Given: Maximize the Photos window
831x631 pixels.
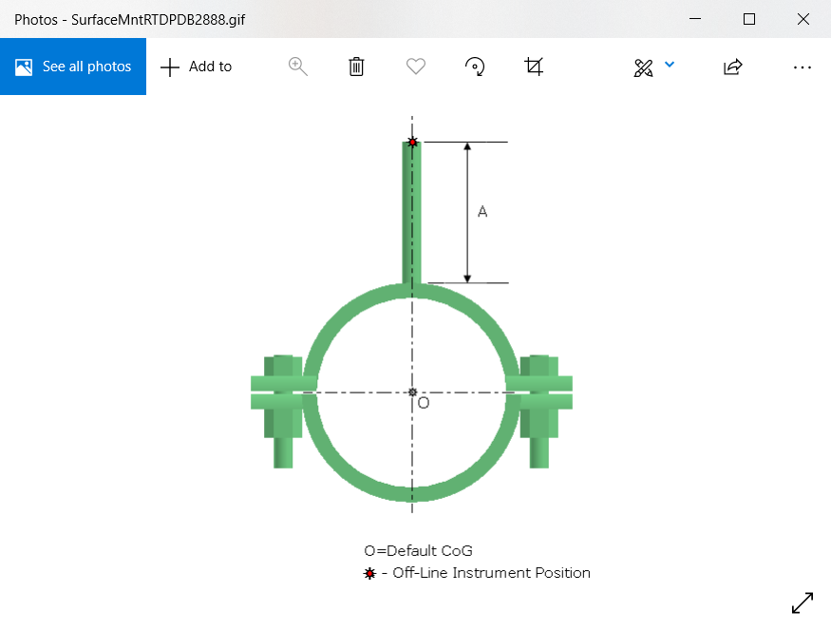Looking at the screenshot, I should coord(749,19).
